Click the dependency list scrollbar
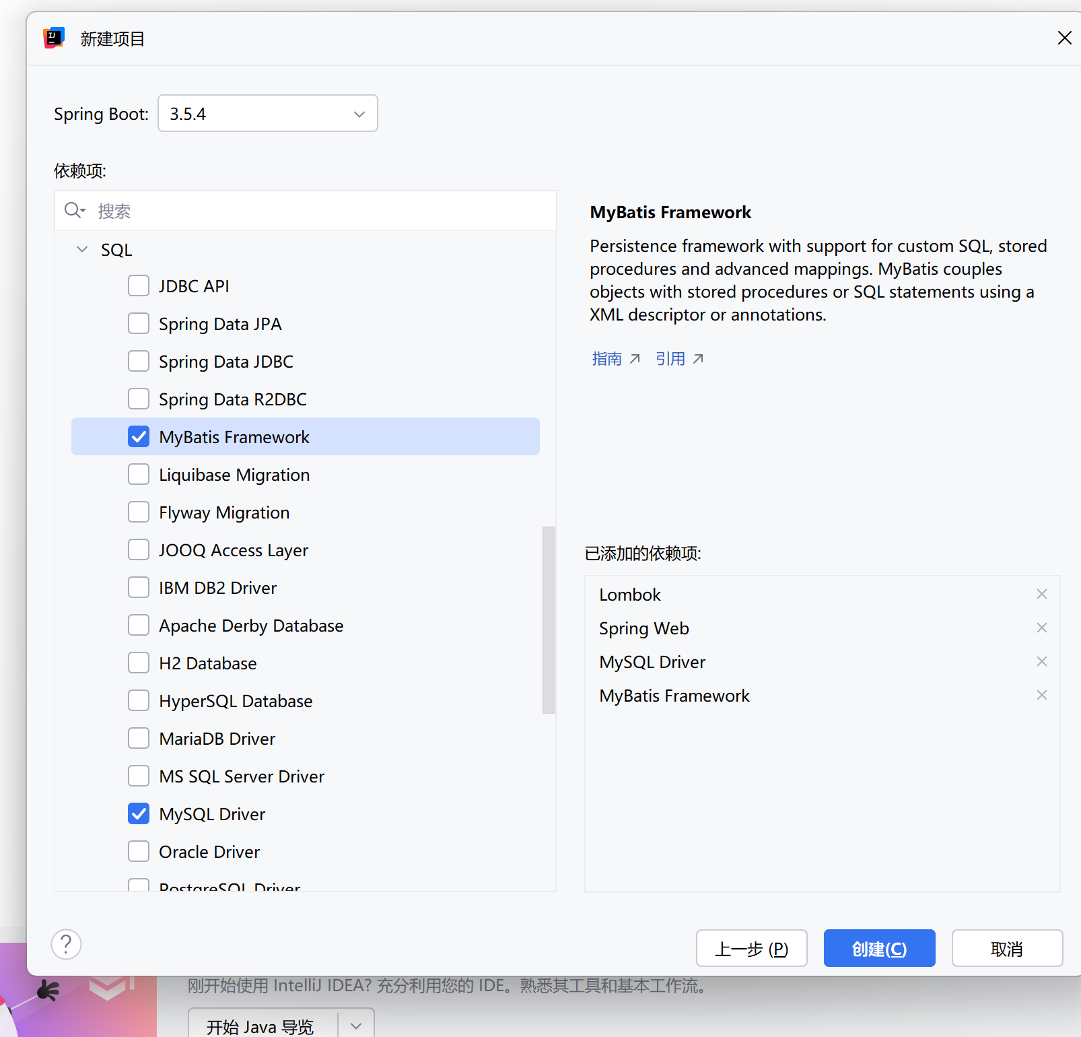 (549, 620)
